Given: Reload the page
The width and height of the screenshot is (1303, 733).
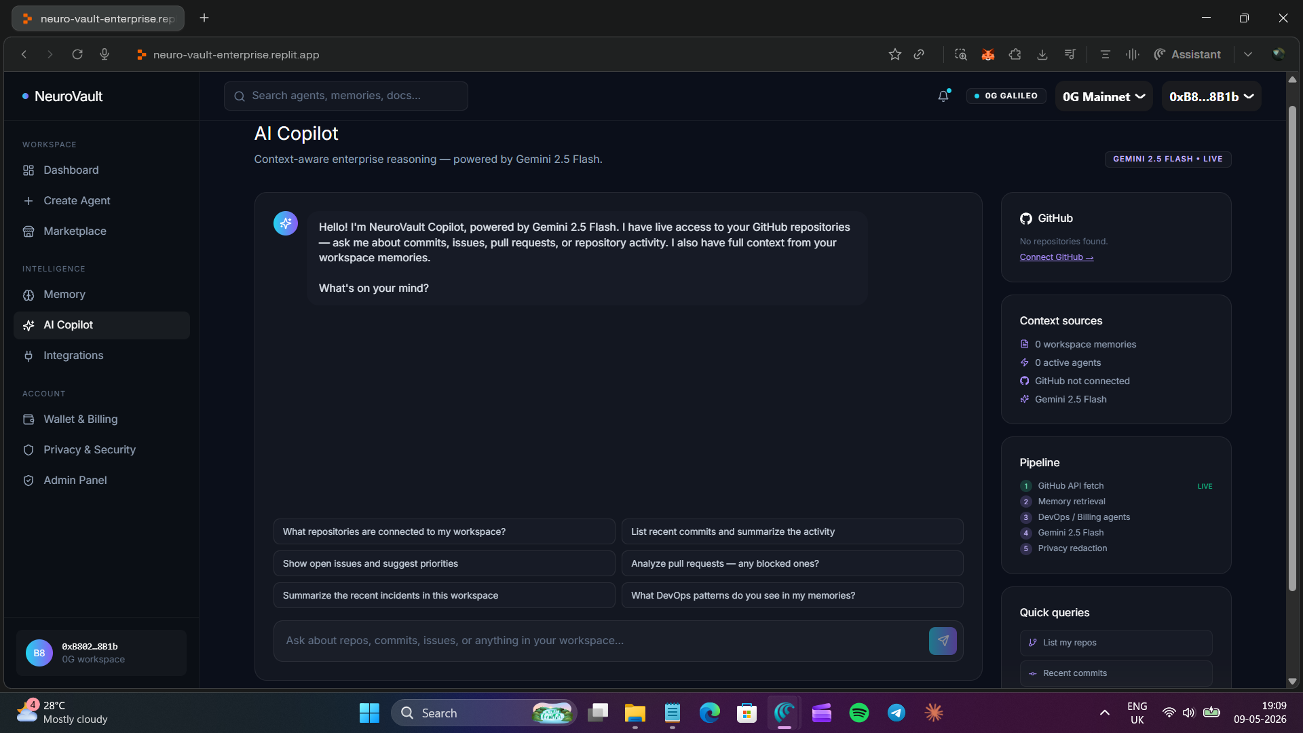Looking at the screenshot, I should (77, 54).
